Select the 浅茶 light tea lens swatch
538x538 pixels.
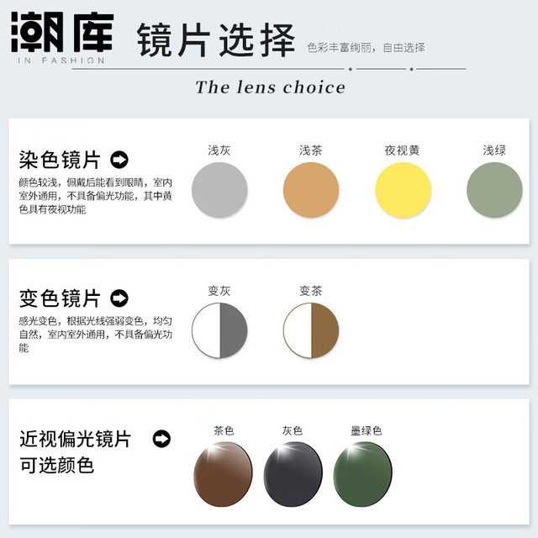311,190
